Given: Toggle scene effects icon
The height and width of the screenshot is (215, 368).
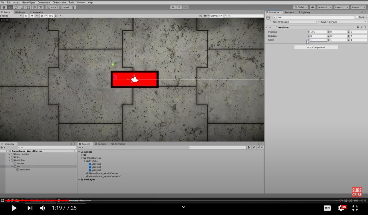Looking at the screenshot, I should (x=42, y=16).
